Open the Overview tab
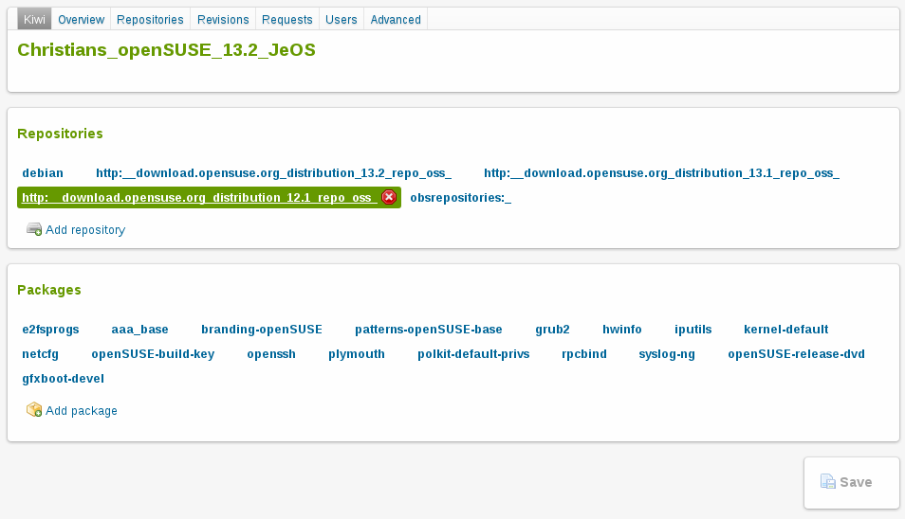This screenshot has height=519, width=905. point(81,19)
